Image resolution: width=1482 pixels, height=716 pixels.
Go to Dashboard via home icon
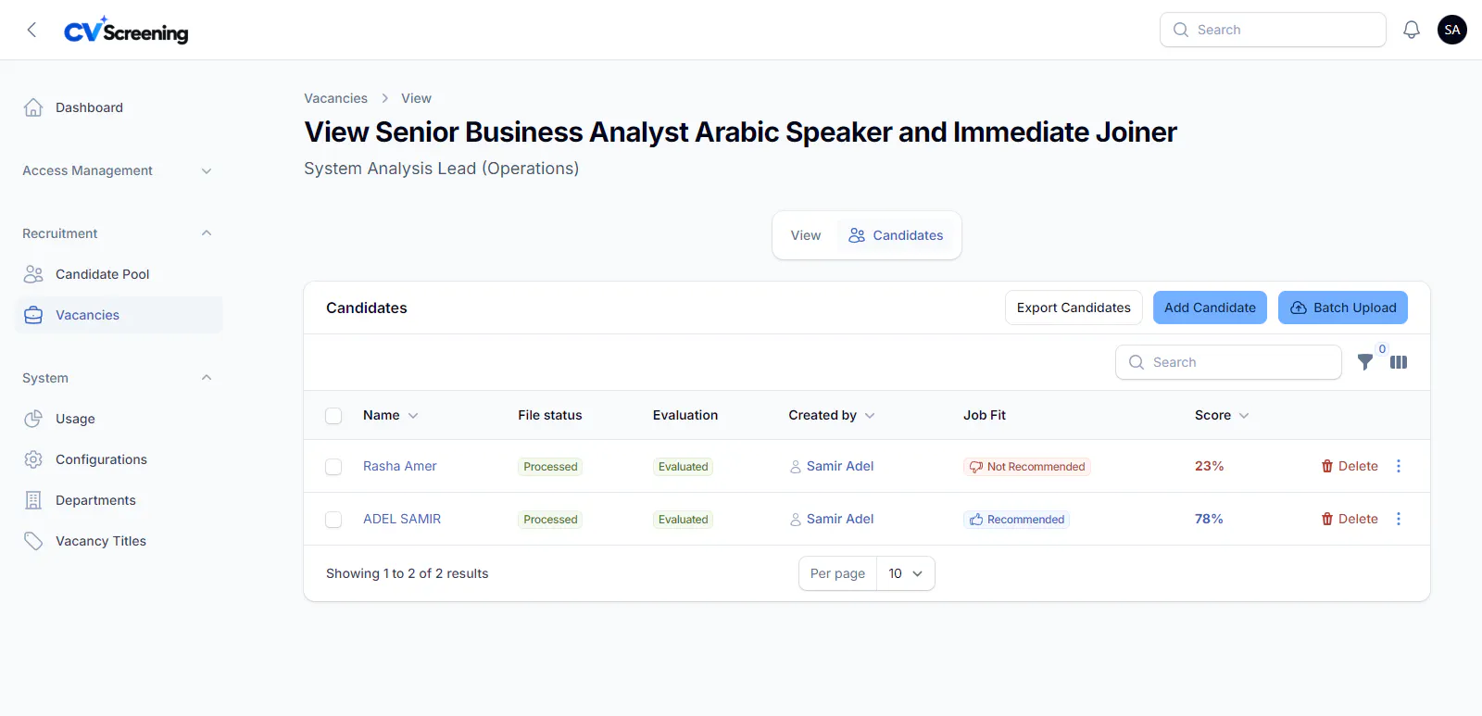33,107
